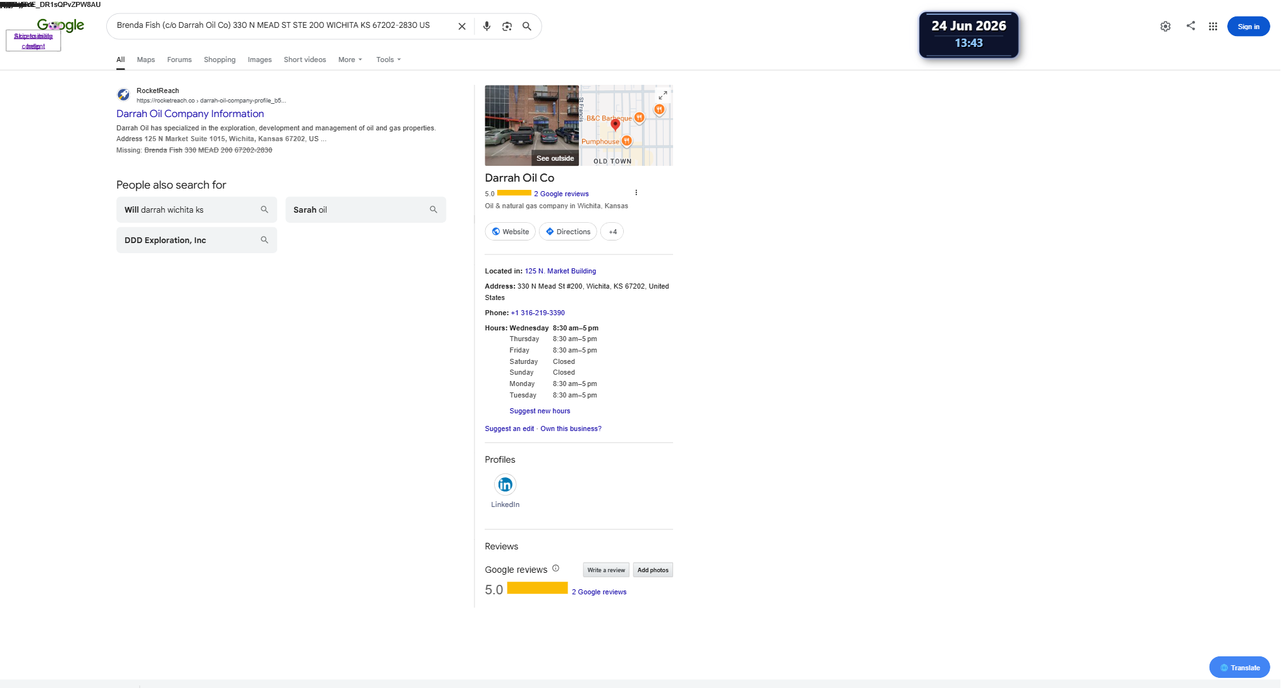
Task: Search for 'DDD Exploration, Inc' suggestion
Action: coord(197,240)
